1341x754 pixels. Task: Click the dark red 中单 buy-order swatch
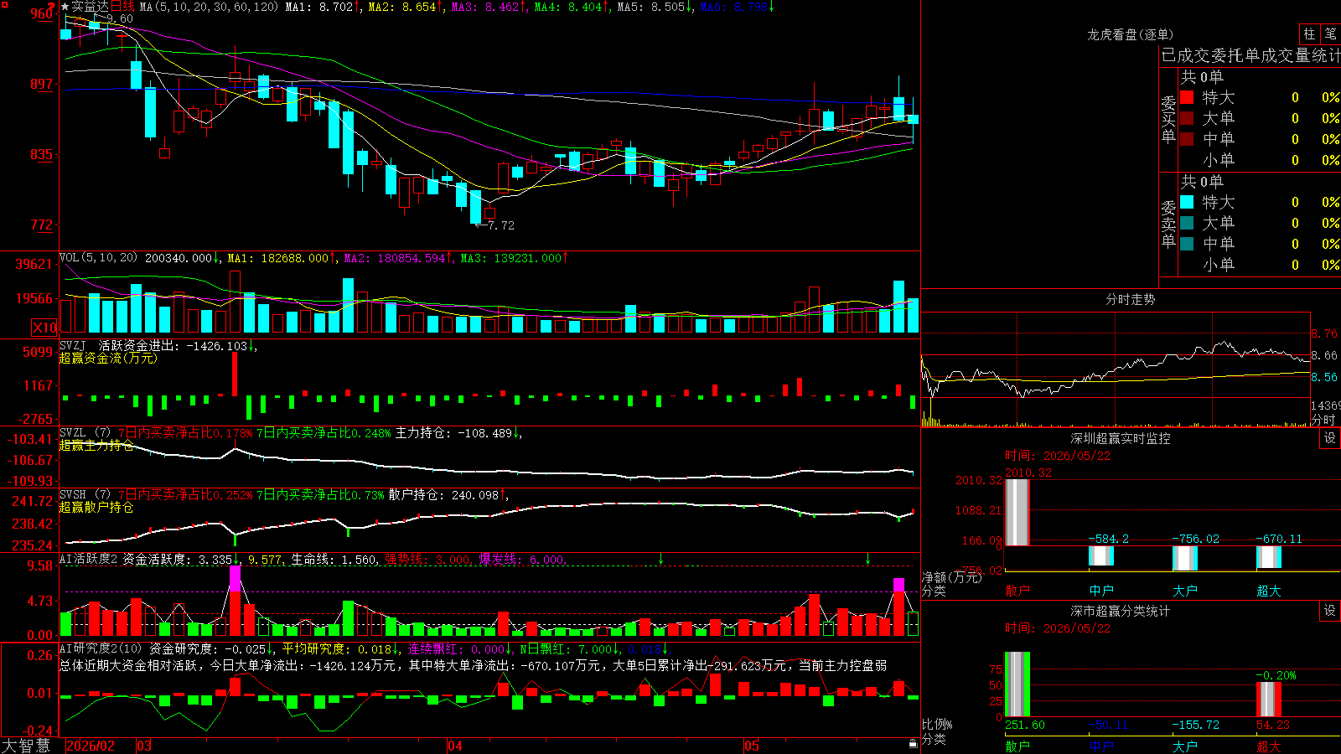[x=1187, y=139]
